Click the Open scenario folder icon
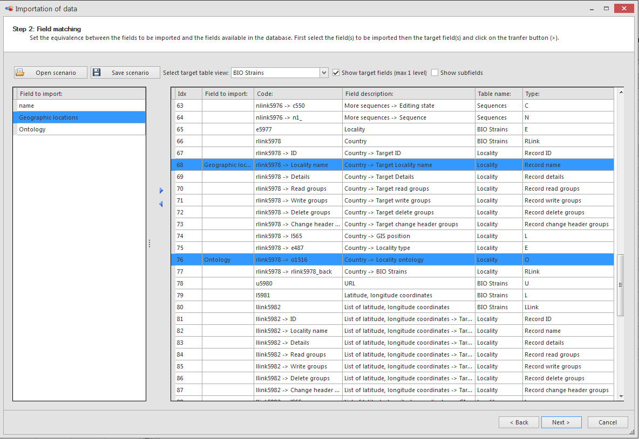Screen dimensions: 639x439 (20, 72)
